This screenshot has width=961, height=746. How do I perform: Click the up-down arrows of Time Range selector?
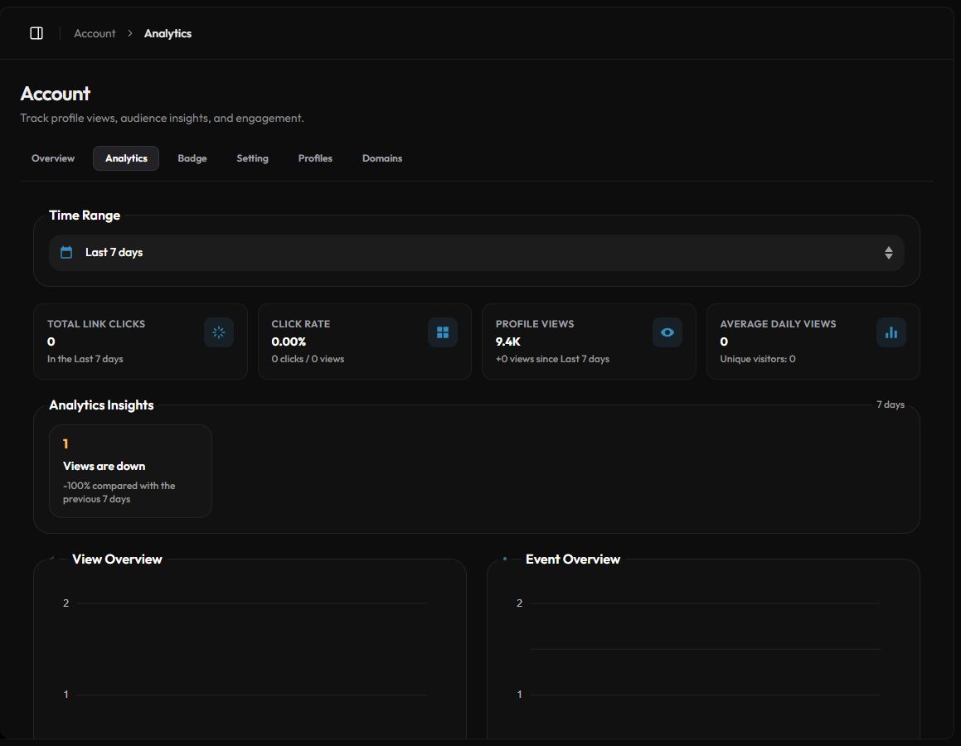pos(888,252)
